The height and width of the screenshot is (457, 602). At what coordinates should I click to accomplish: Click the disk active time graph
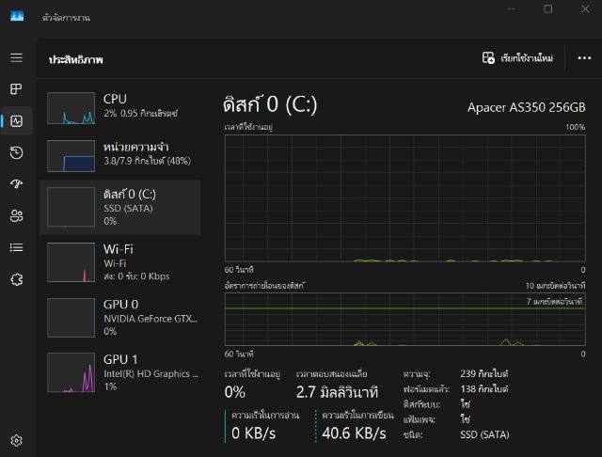point(404,197)
